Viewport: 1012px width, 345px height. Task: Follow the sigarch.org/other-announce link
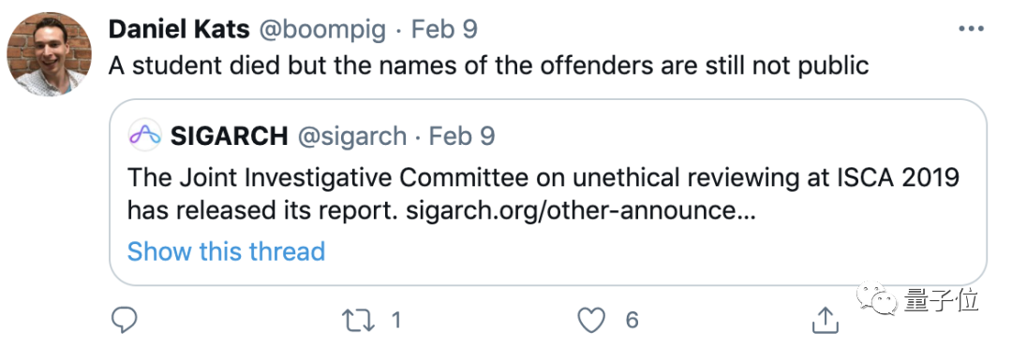click(x=581, y=210)
